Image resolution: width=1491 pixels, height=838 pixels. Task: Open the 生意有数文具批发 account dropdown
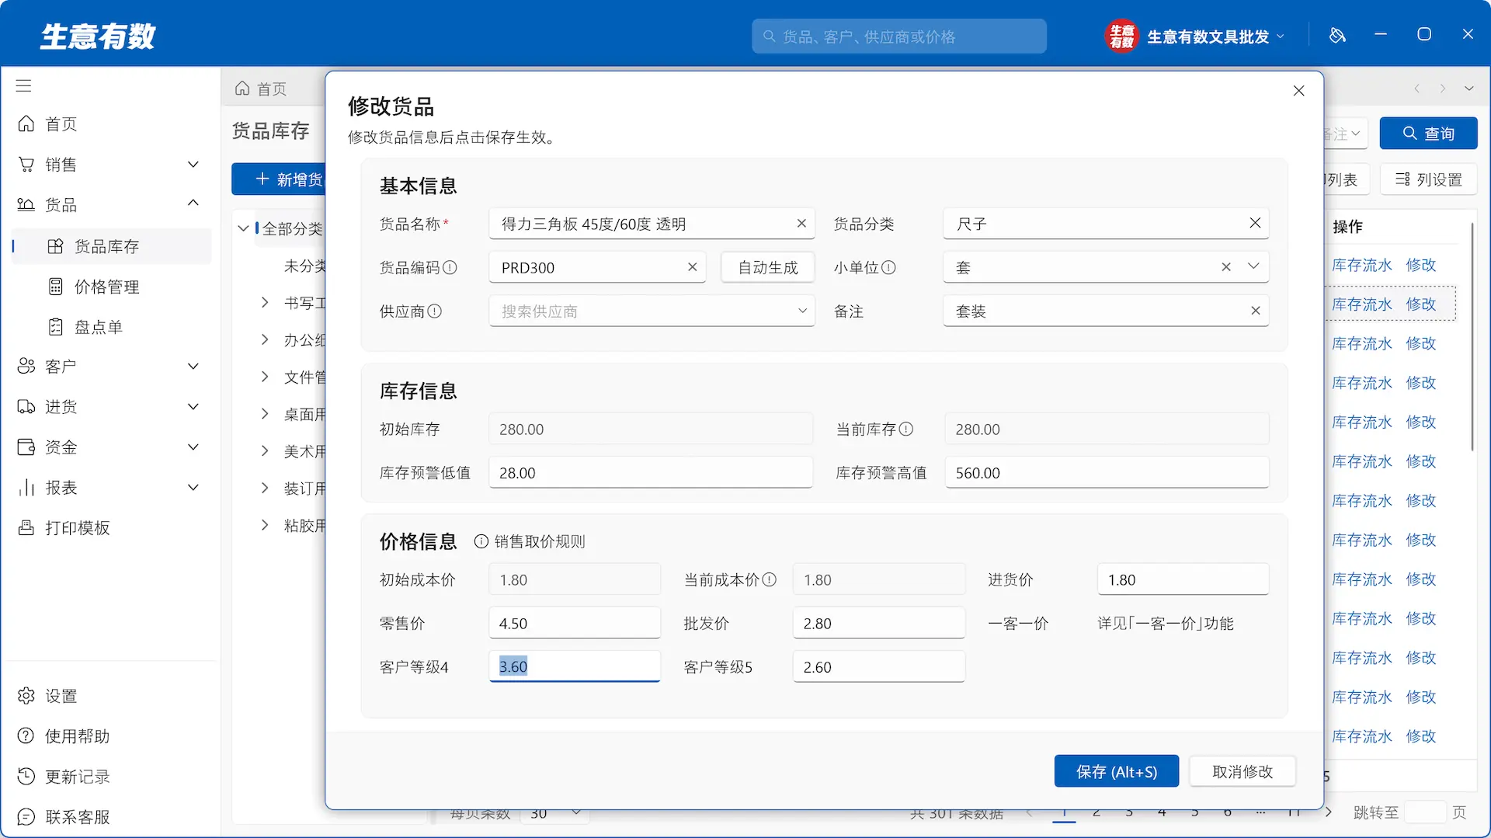click(x=1196, y=37)
